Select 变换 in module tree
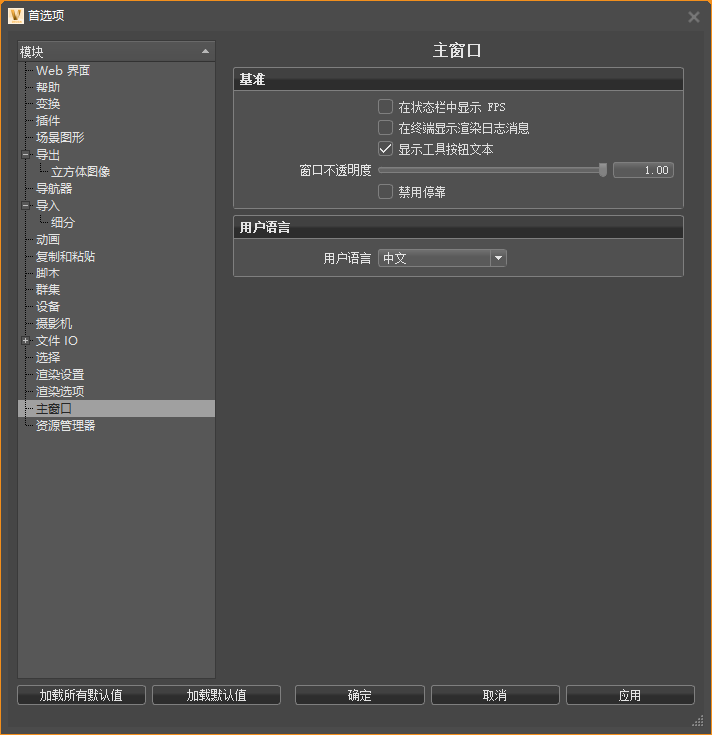Image resolution: width=712 pixels, height=735 pixels. tap(48, 103)
